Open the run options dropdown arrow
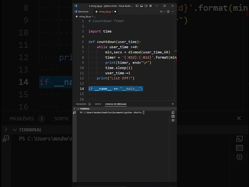 tap(164, 12)
